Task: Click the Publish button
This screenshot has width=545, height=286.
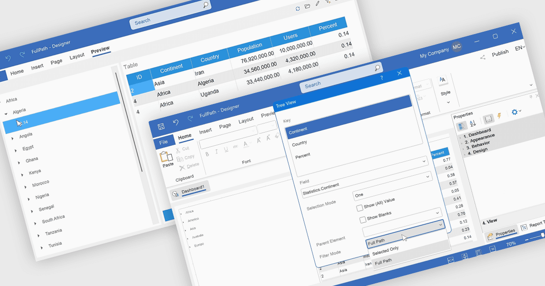Action: pyautogui.click(x=500, y=53)
